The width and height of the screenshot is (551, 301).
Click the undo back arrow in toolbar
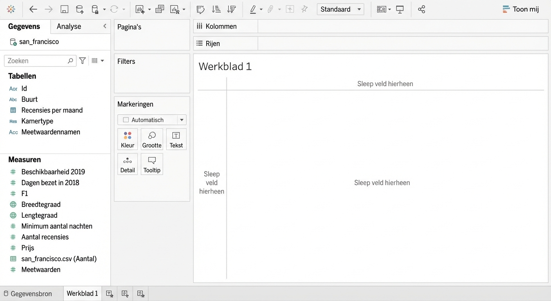click(33, 9)
